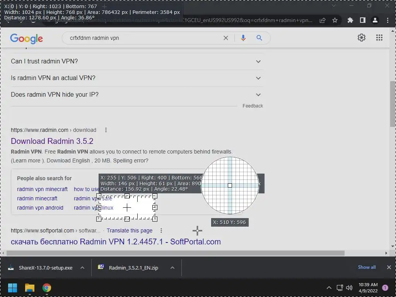Open Chrome side panel icon
Image resolution: width=396 pixels, height=297 pixels.
[363, 20]
